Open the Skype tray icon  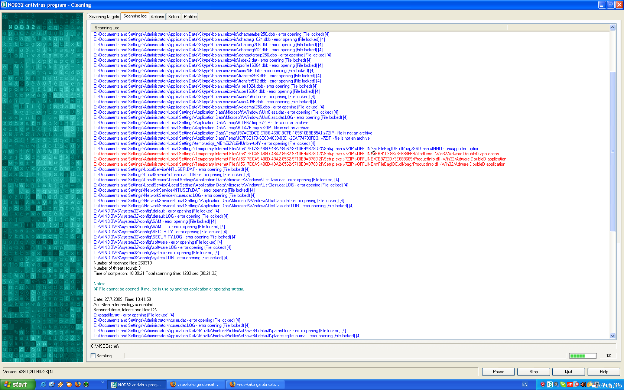563,384
